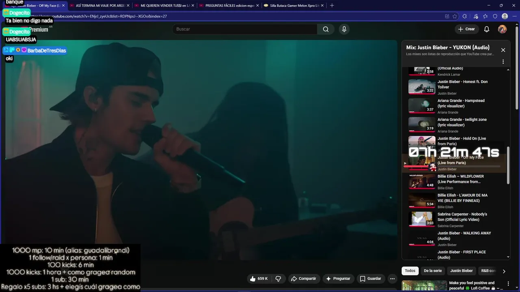Viewport: 520px width, 292px height.
Task: Show more filter chips with right chevron
Action: (504, 271)
